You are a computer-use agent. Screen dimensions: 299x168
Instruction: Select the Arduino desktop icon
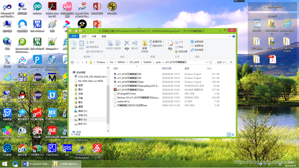(x=37, y=9)
